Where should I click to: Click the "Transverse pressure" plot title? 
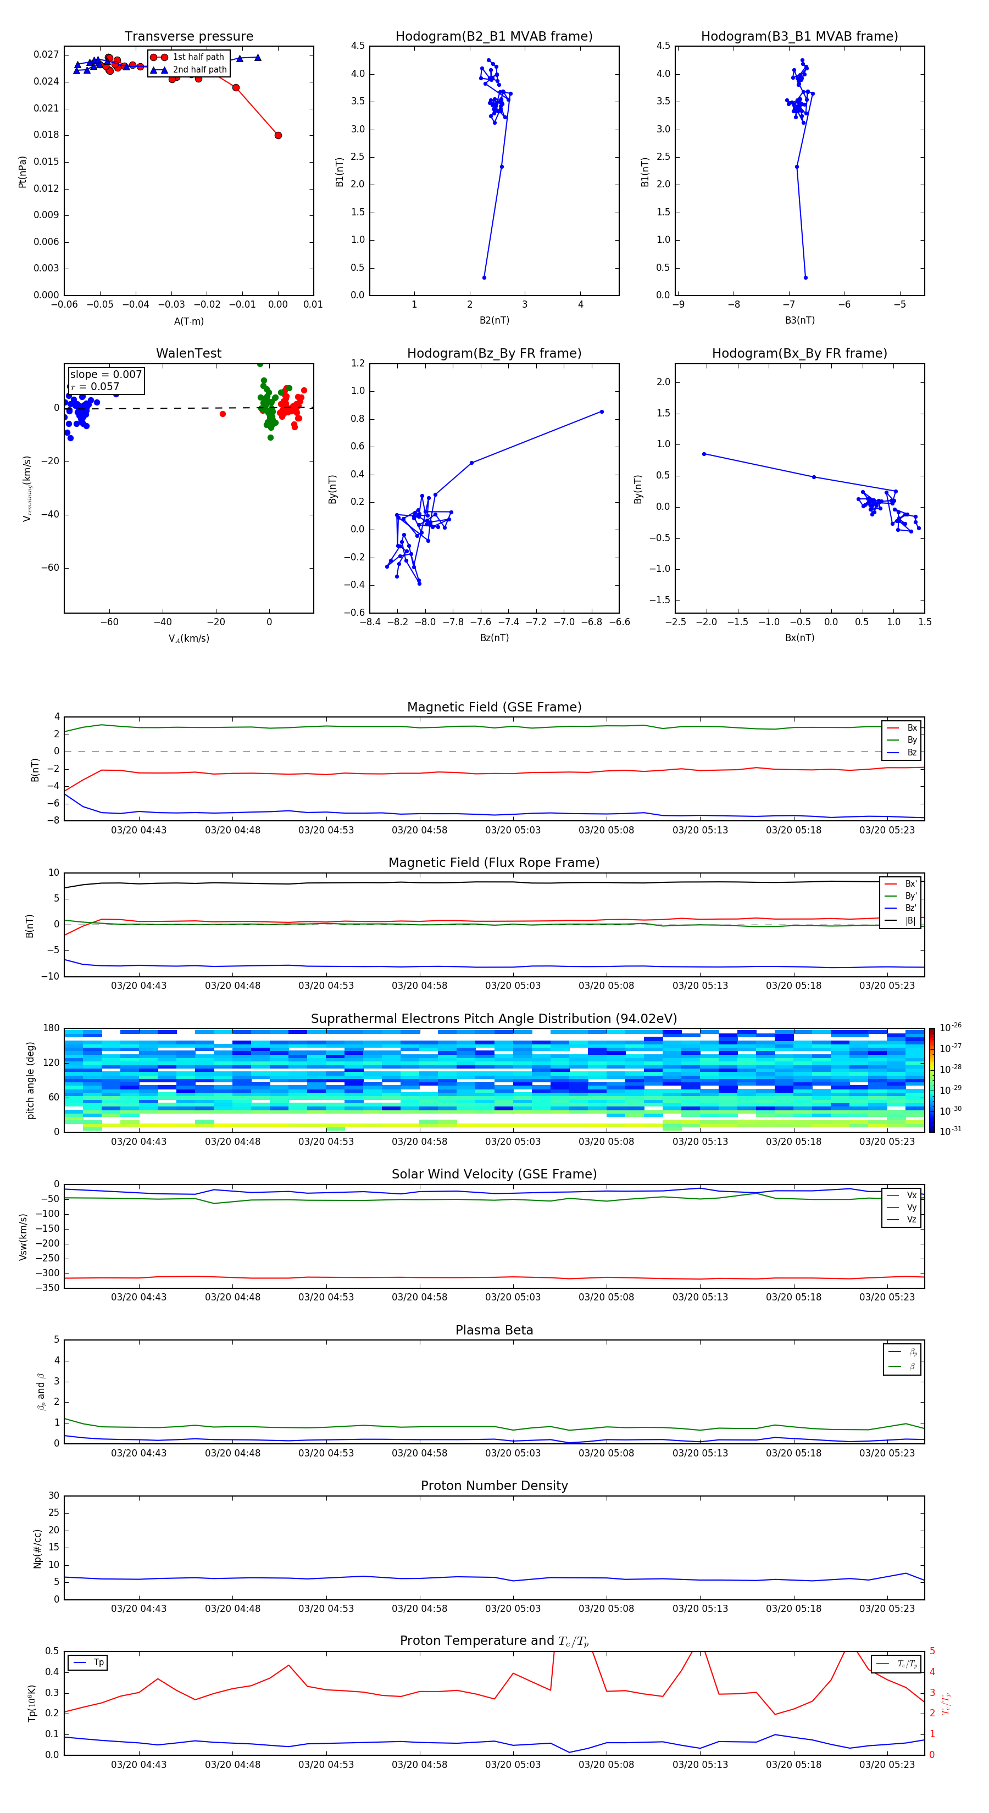click(x=188, y=37)
